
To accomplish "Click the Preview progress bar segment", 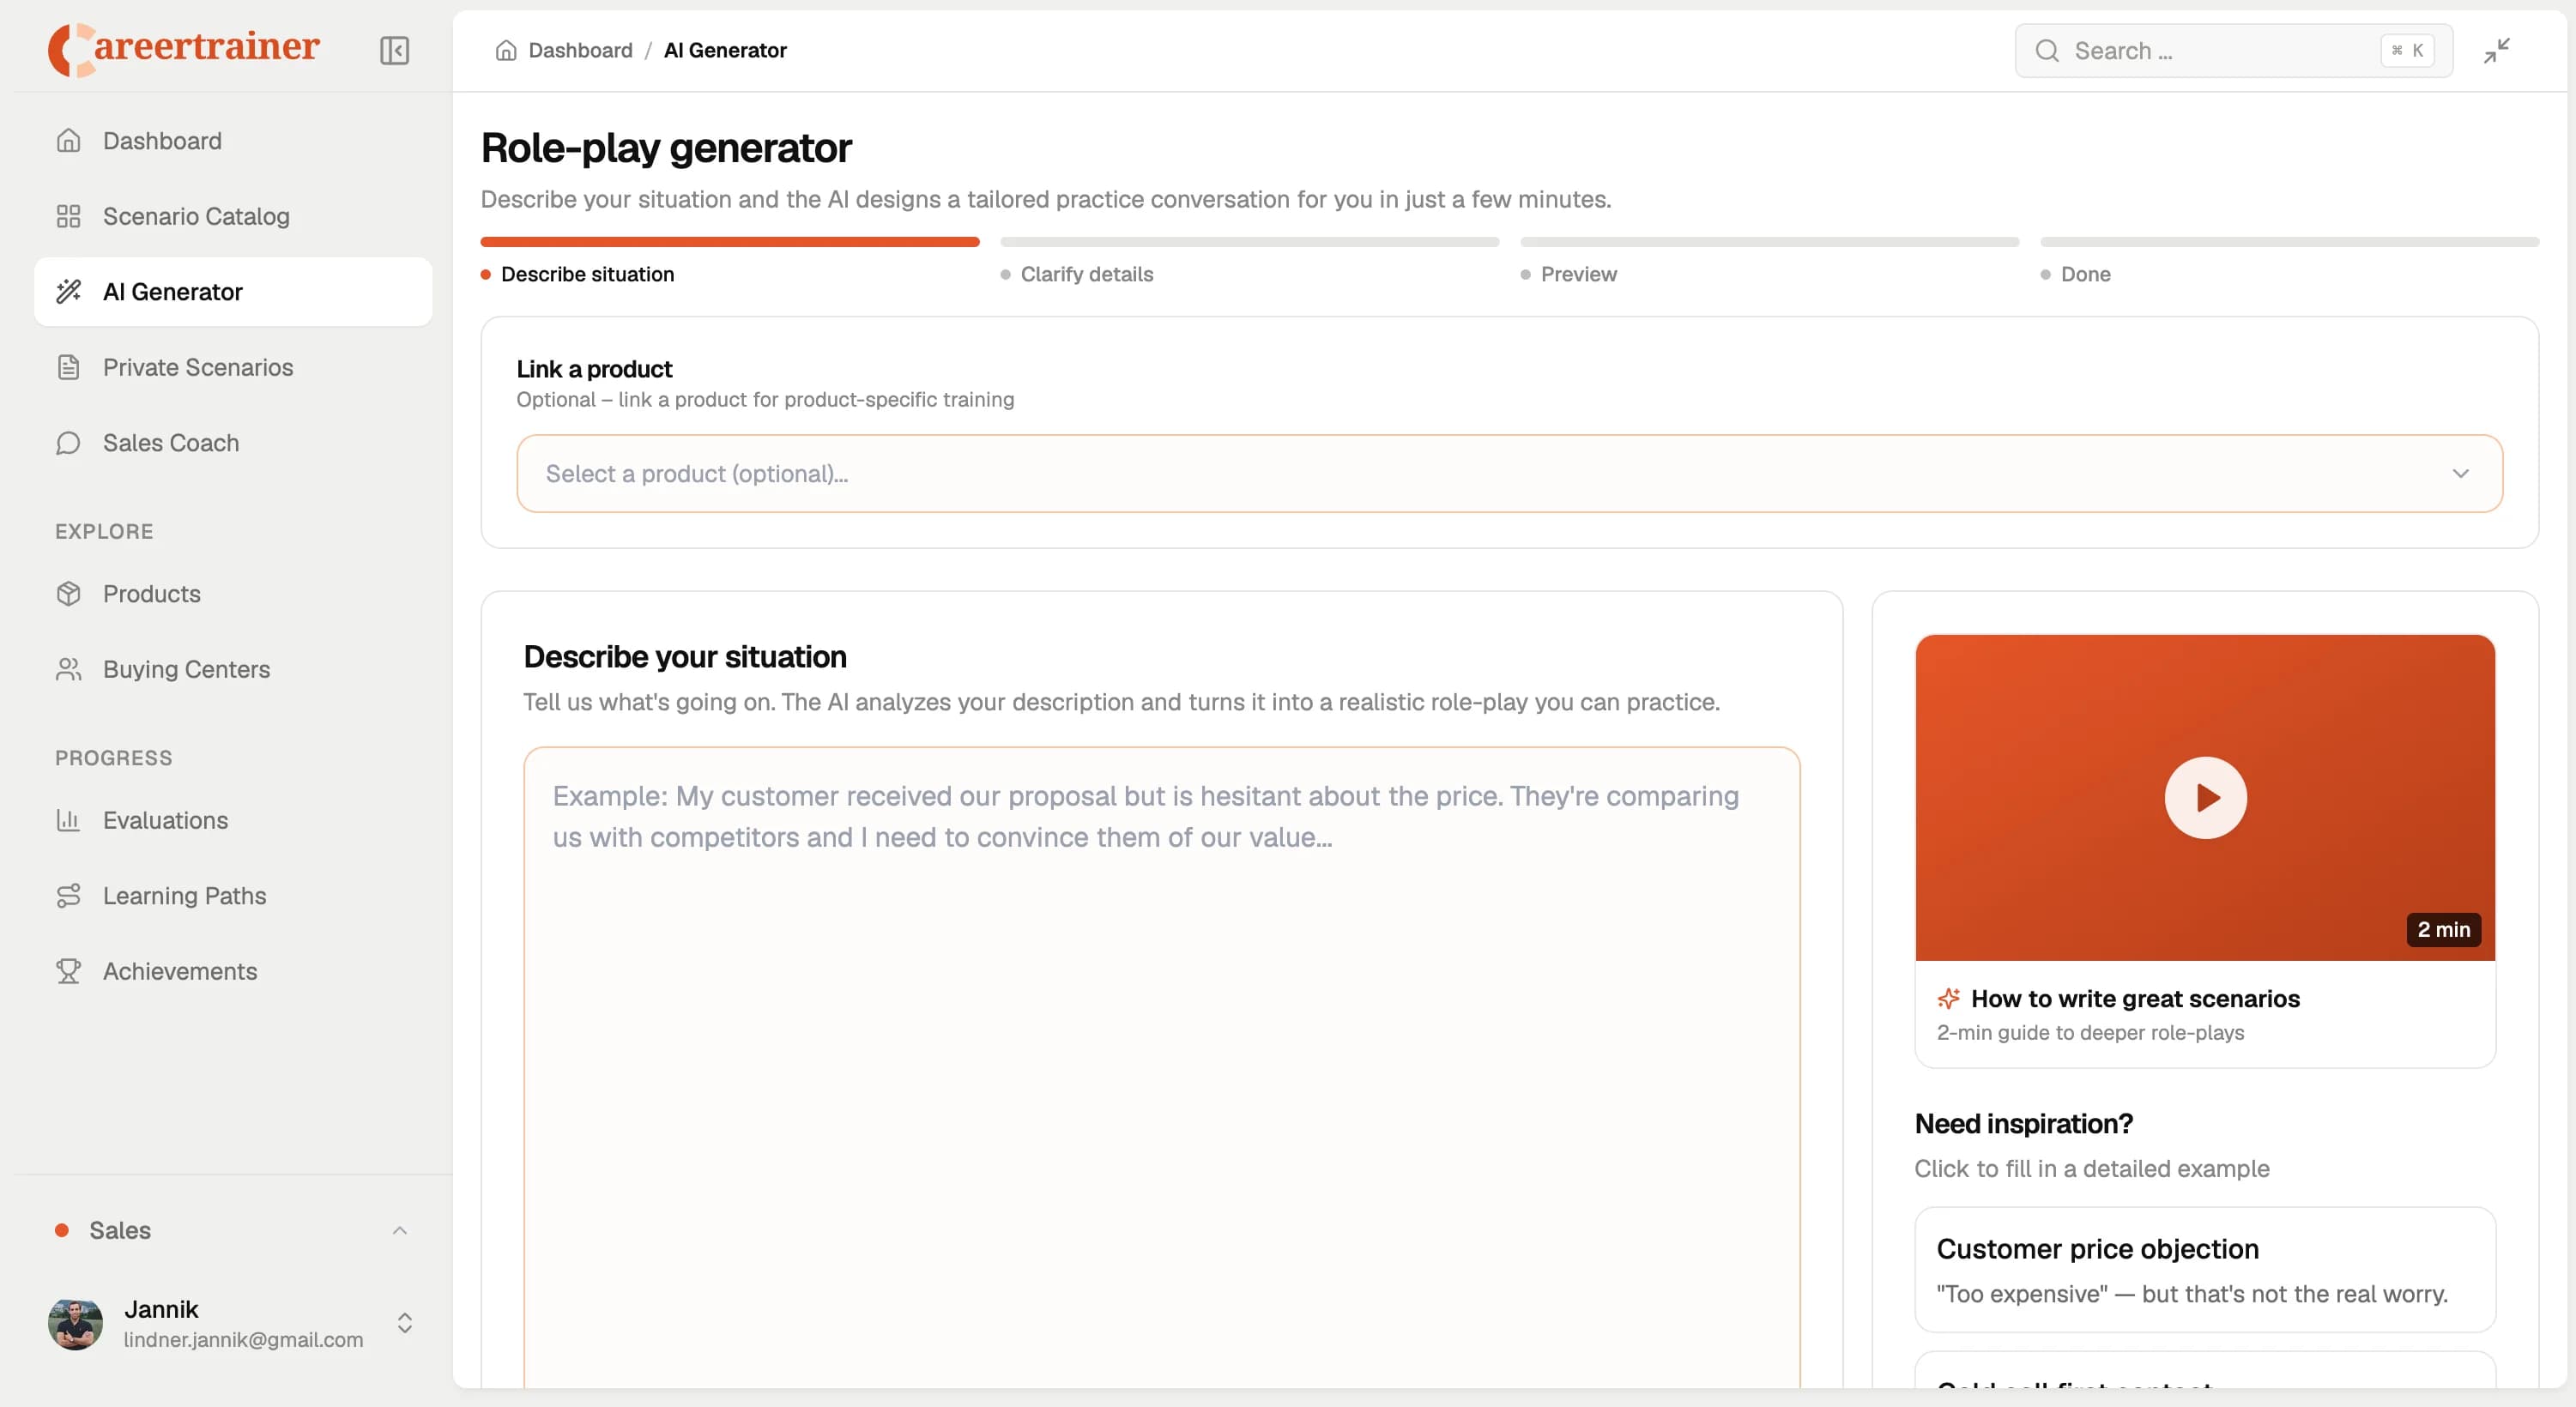I will tap(1770, 242).
